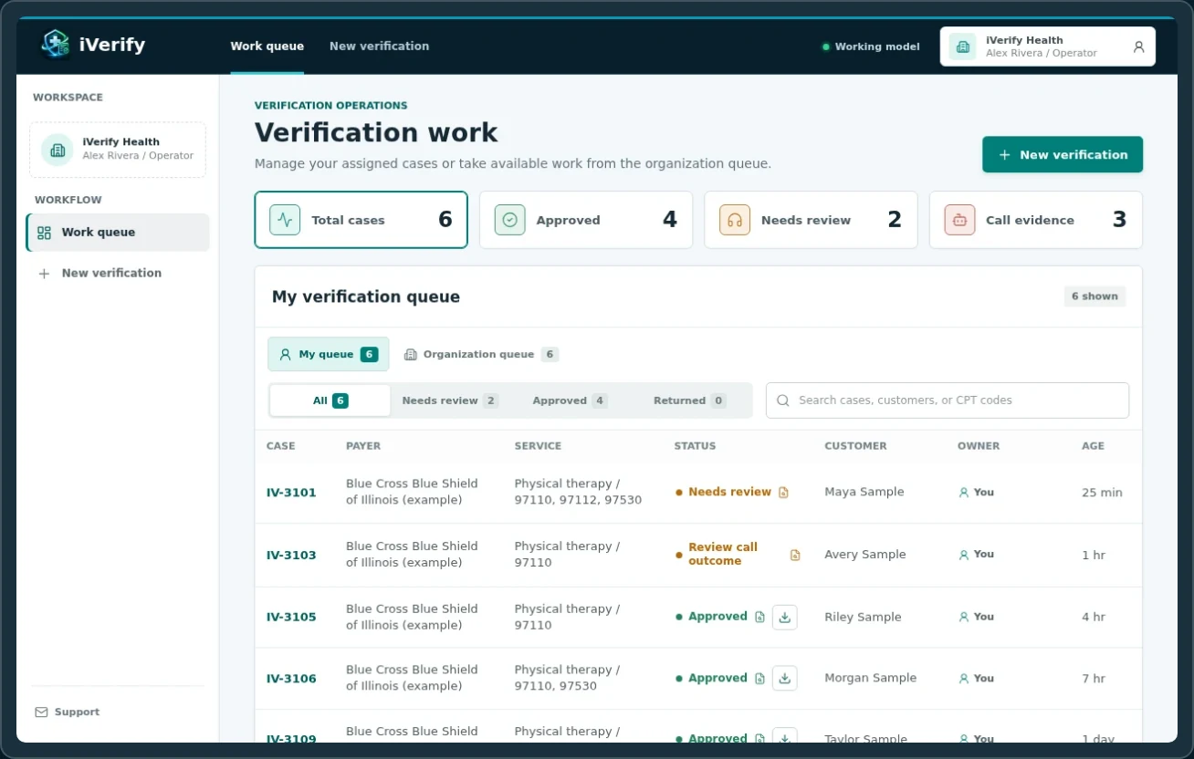Select the My queue tab
The height and width of the screenshot is (759, 1194).
tap(329, 354)
